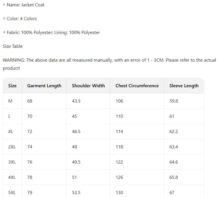Select the 4XL size row label
218x197 pixels.
point(12,177)
